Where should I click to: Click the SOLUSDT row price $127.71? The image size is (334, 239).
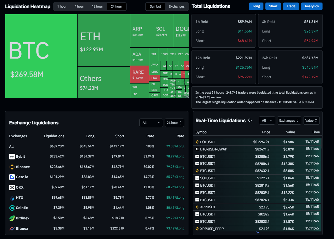click(263, 178)
